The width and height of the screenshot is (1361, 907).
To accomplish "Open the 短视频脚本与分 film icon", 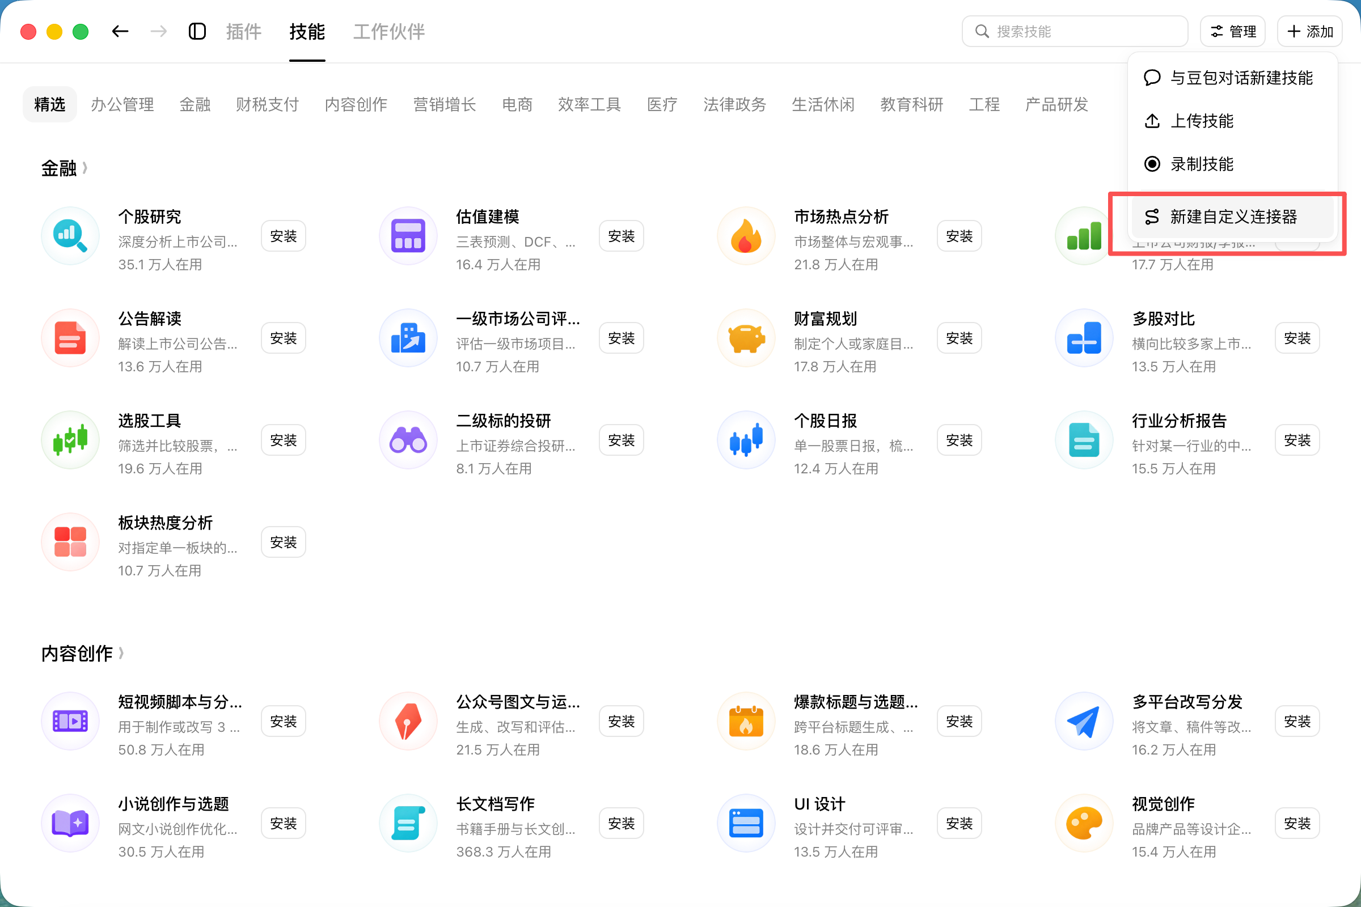I will 70,721.
